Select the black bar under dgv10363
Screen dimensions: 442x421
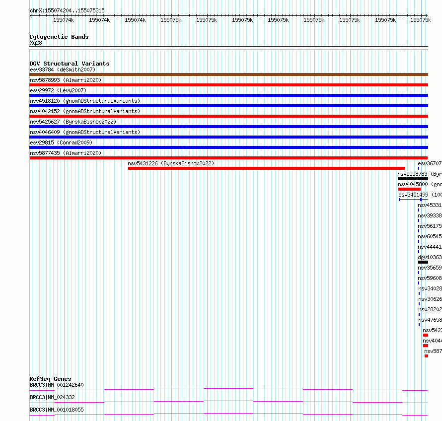point(423,262)
